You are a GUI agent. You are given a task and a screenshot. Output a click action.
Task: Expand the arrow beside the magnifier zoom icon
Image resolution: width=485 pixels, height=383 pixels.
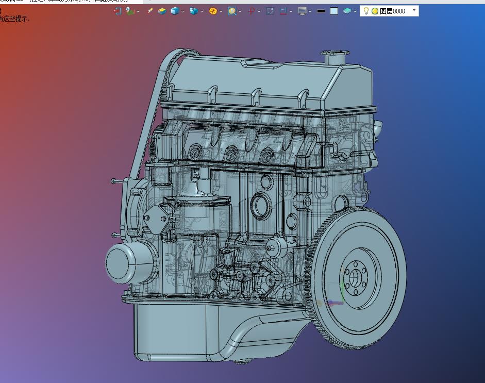pos(240,11)
